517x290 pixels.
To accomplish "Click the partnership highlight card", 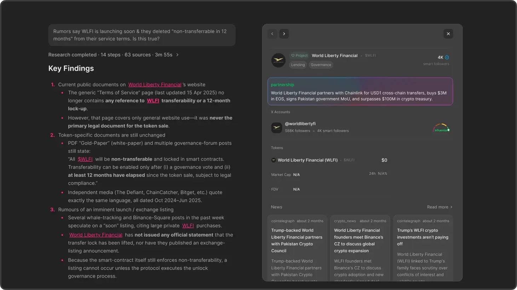I will point(360,92).
